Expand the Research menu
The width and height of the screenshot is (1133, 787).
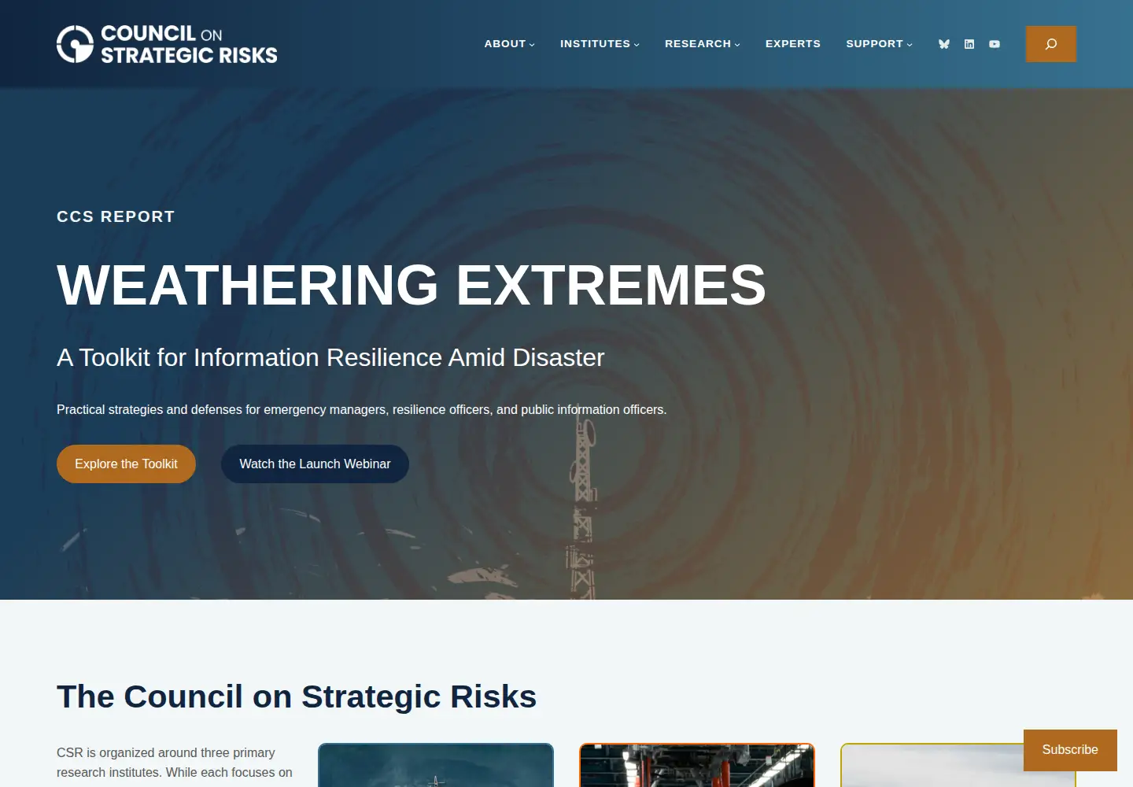[703, 44]
